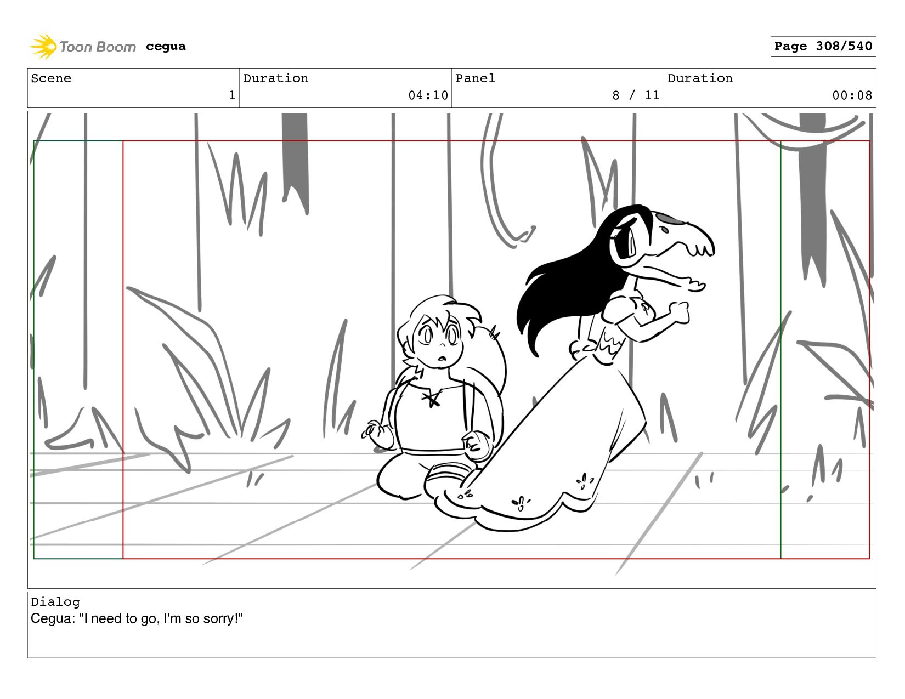Click the "Scene" header label
Viewport: 905px width, 699px height.
pos(51,78)
